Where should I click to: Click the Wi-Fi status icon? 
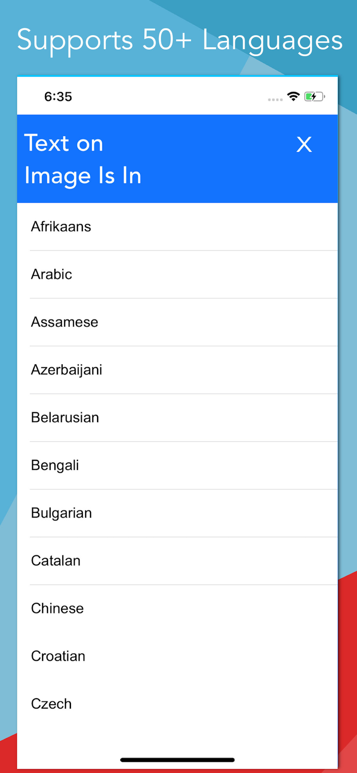coord(293,96)
